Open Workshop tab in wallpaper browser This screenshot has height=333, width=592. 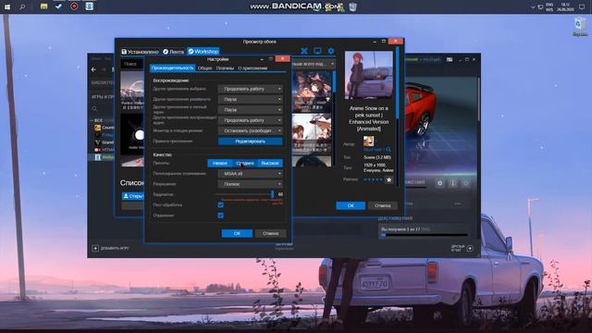pos(203,52)
